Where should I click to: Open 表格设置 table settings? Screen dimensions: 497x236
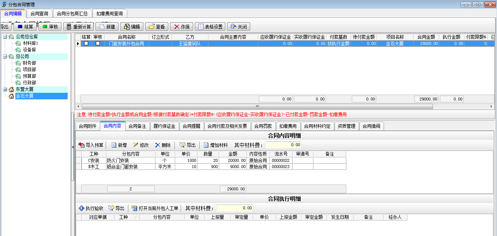[210, 27]
